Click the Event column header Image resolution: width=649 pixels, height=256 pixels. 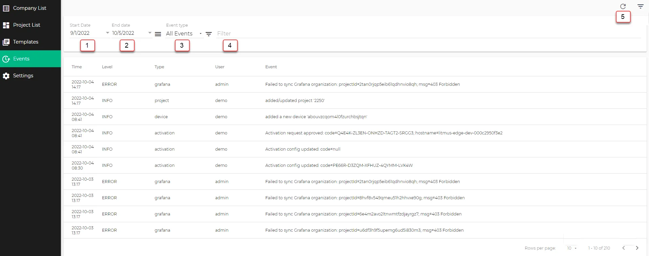[271, 67]
